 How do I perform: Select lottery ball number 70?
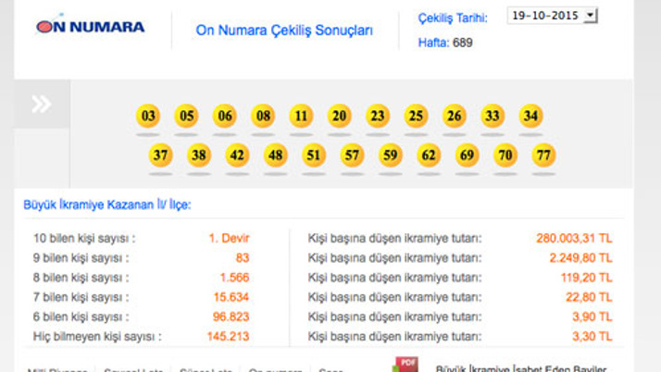(x=505, y=155)
